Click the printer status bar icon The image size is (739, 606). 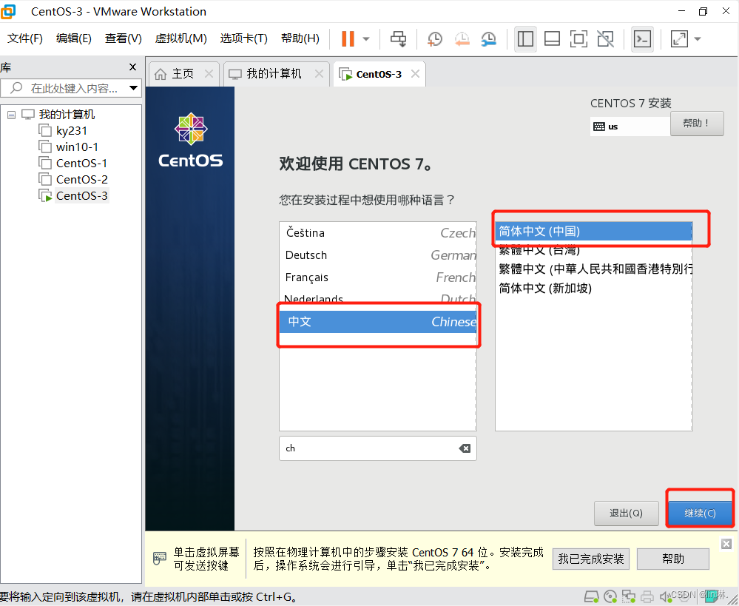point(647,596)
